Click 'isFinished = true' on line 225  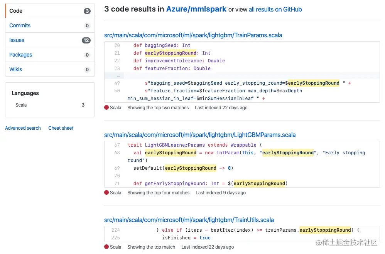coord(186,238)
